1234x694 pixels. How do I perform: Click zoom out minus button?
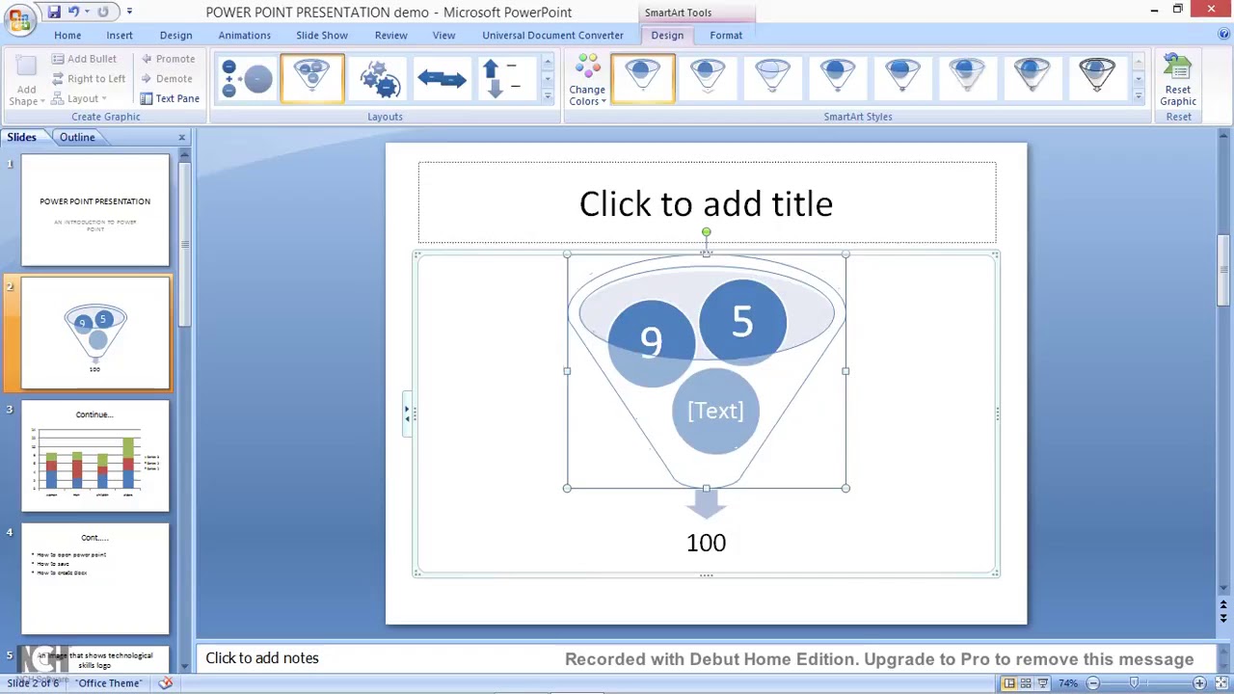1092,683
